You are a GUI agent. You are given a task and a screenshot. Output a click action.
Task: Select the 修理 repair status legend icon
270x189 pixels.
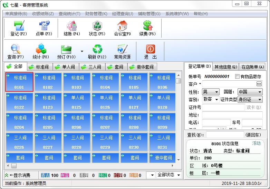(118, 175)
